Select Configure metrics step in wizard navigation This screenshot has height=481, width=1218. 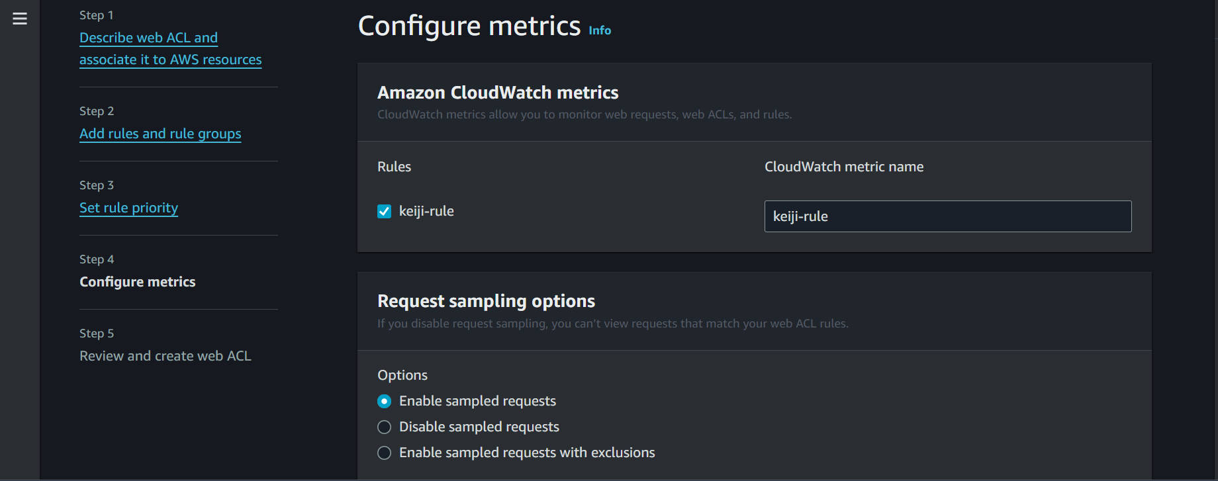click(x=137, y=282)
